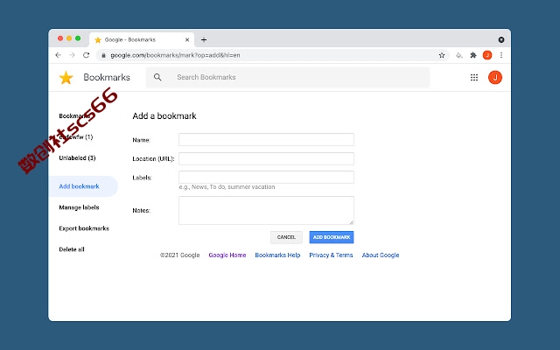Click the Search Bookmarks field
The image size is (560, 350).
tap(288, 77)
